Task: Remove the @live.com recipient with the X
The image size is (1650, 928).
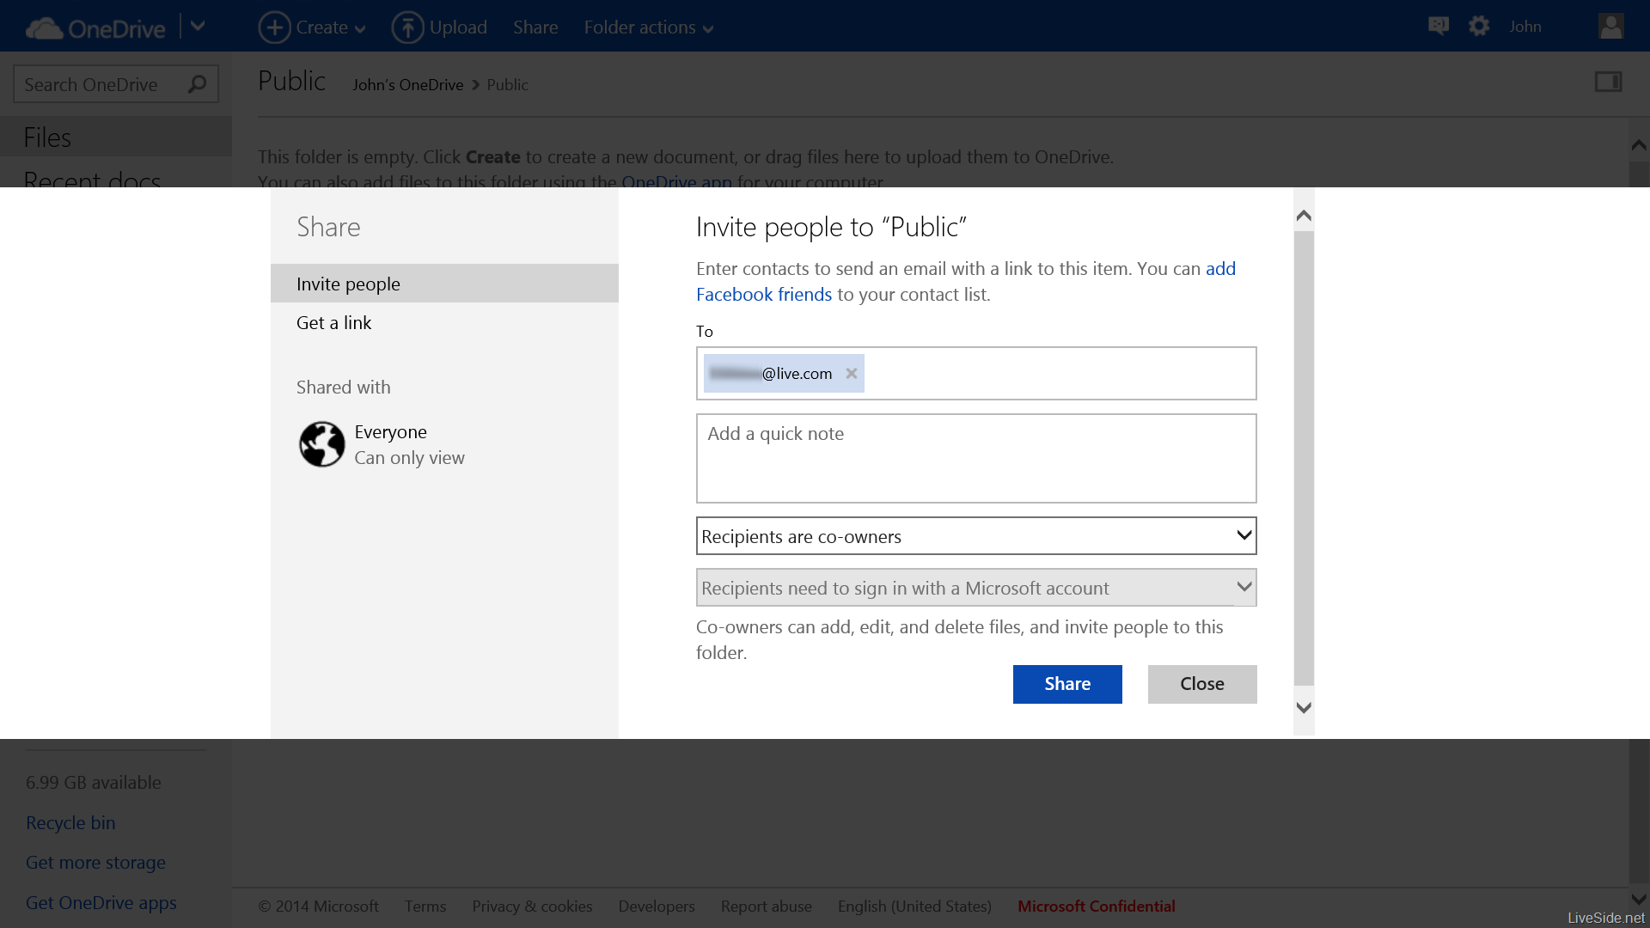Action: 851,373
